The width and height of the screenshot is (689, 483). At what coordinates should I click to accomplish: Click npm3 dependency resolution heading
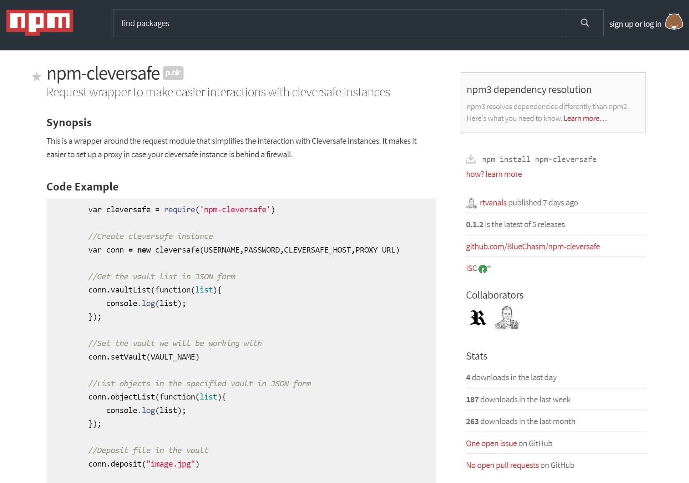click(x=529, y=90)
